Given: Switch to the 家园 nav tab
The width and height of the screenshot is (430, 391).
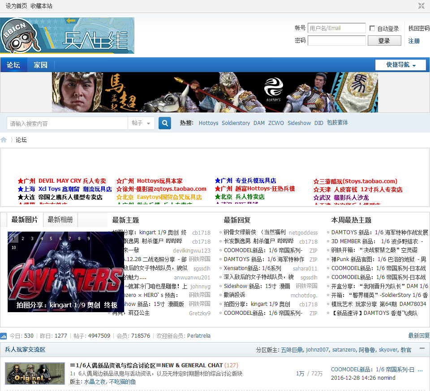Looking at the screenshot, I should click(x=41, y=65).
